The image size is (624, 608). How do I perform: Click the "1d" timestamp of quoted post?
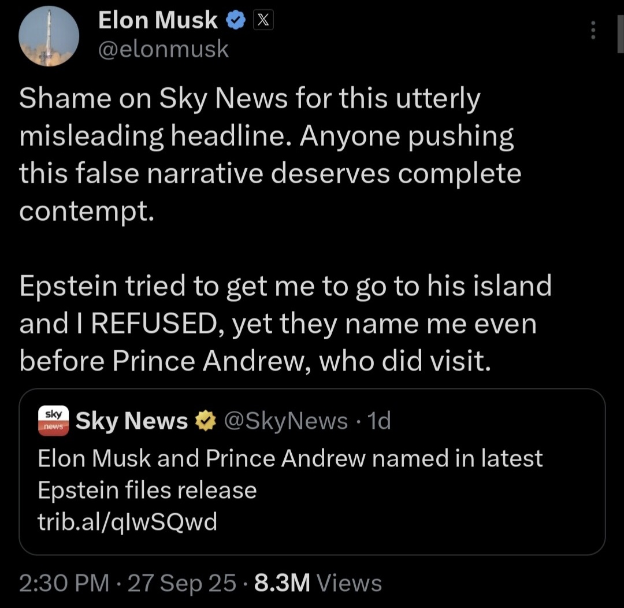tap(379, 421)
